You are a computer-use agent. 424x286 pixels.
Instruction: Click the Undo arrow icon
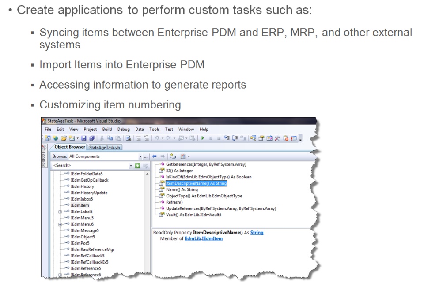coord(156,138)
